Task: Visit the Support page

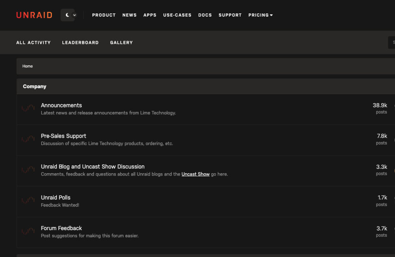Action: pos(230,15)
